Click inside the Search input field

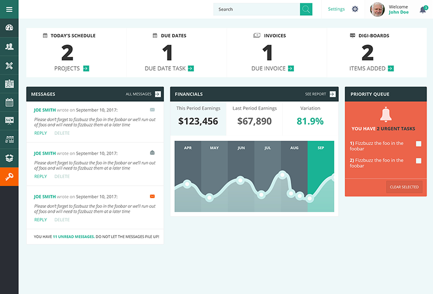pyautogui.click(x=256, y=9)
